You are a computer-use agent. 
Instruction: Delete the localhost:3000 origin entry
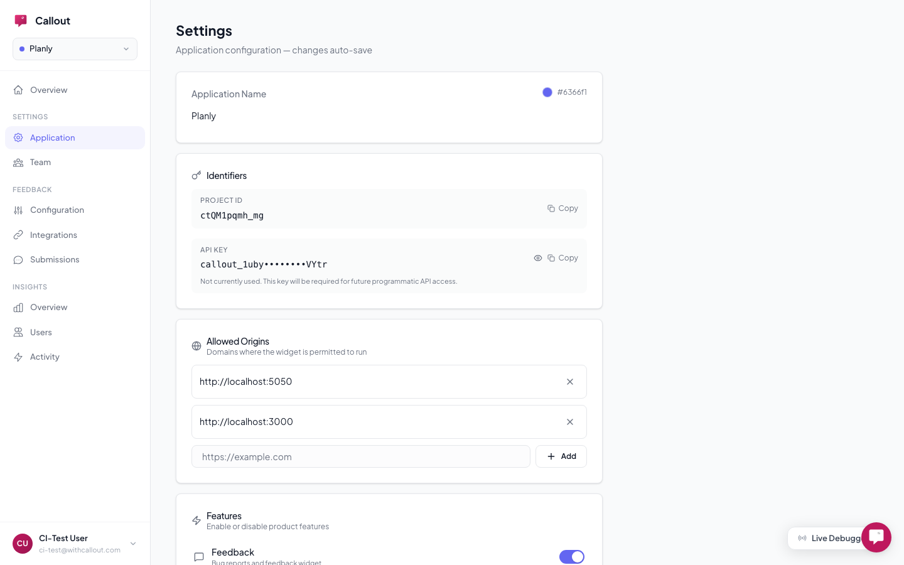(569, 422)
